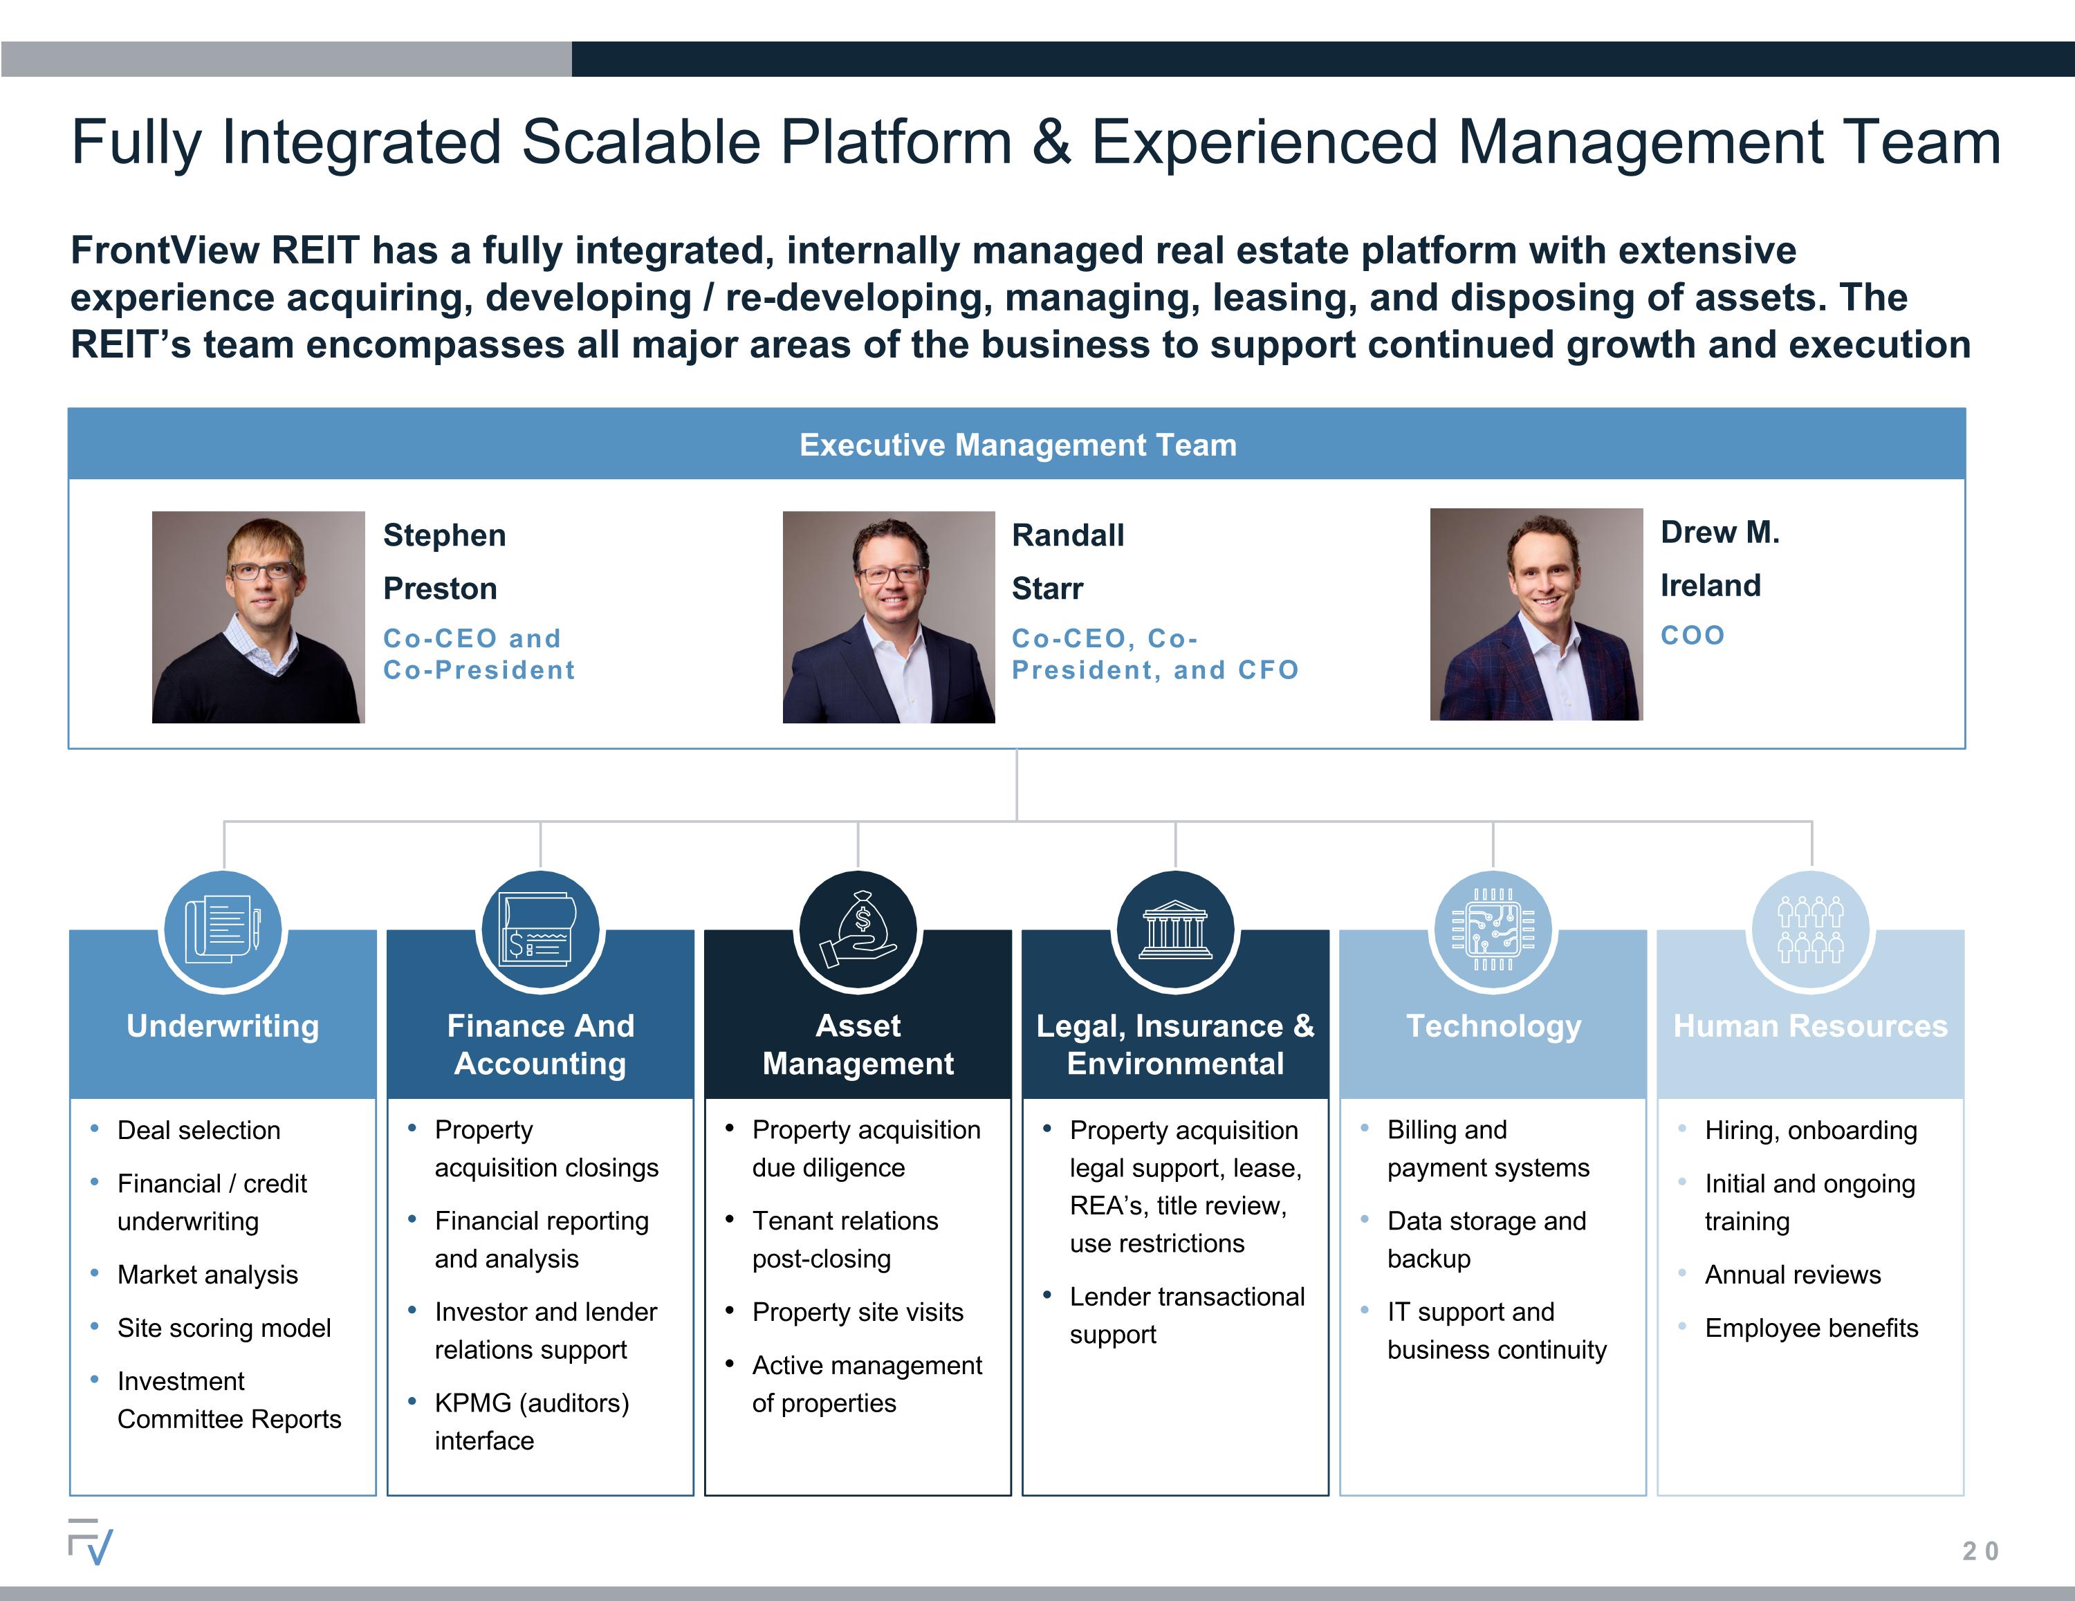Open Randall Starr's headshot photo
The width and height of the screenshot is (2075, 1601).
(x=888, y=617)
